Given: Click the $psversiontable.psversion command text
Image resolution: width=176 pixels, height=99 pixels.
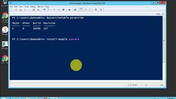Looking at the screenshot, I should (x=65, y=18).
